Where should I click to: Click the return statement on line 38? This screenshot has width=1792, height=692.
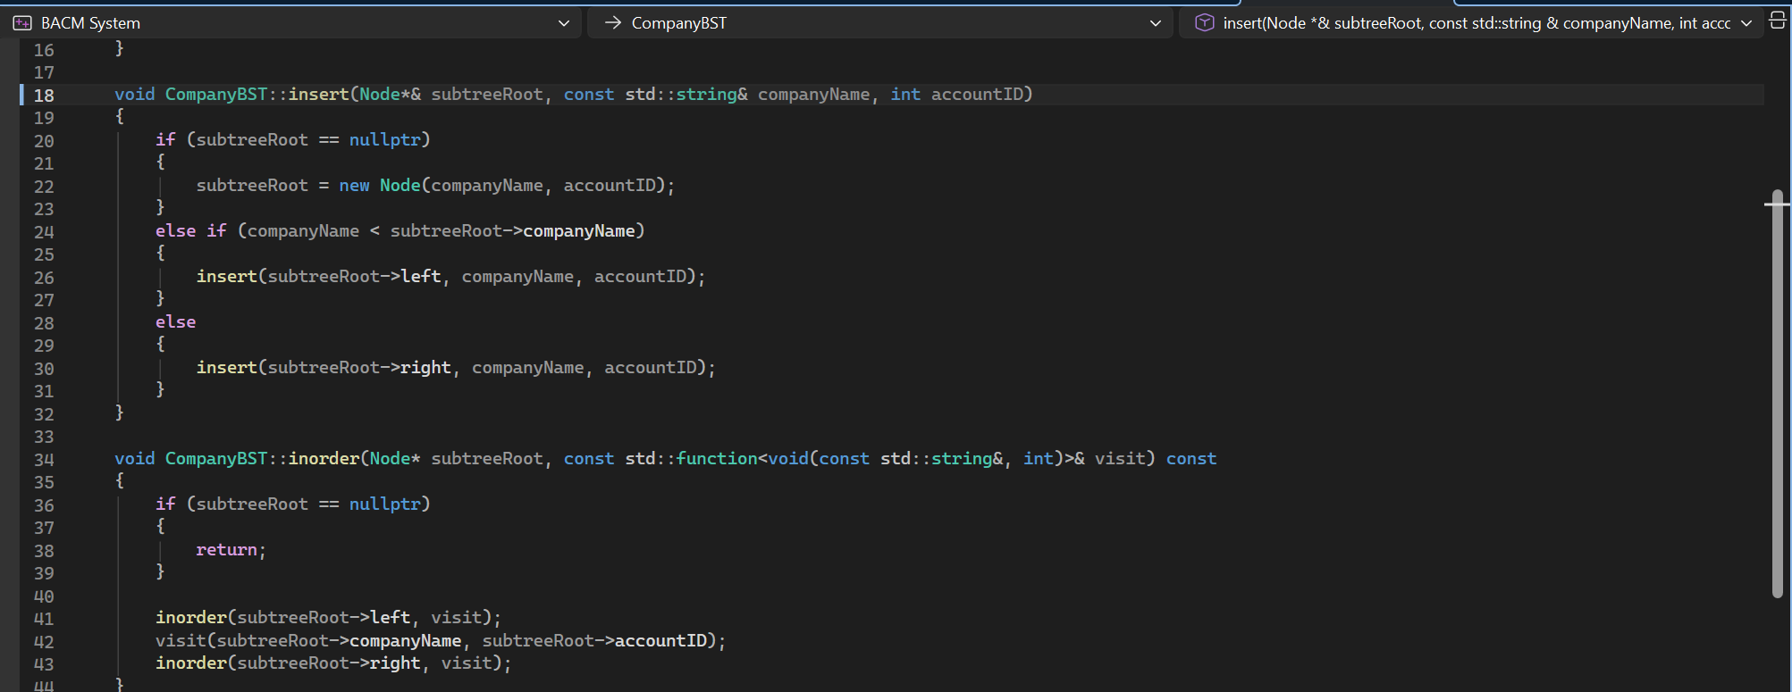click(231, 549)
